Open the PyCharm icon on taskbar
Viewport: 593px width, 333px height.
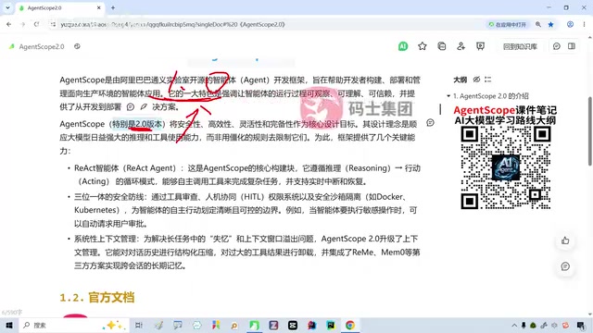[x=331, y=325]
